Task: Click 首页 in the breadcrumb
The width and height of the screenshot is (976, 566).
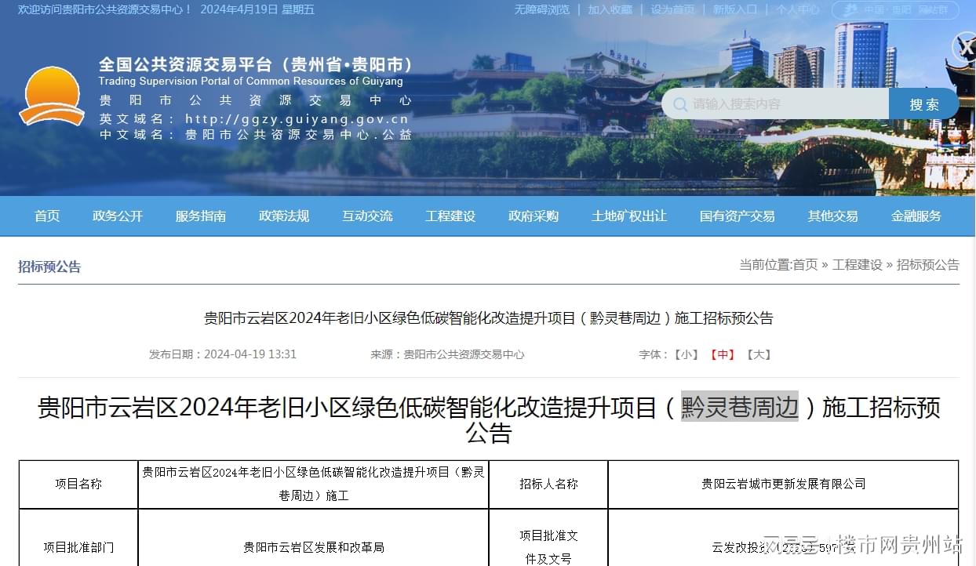Action: [805, 265]
